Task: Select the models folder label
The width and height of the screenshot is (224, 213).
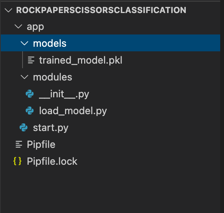Action: point(50,43)
